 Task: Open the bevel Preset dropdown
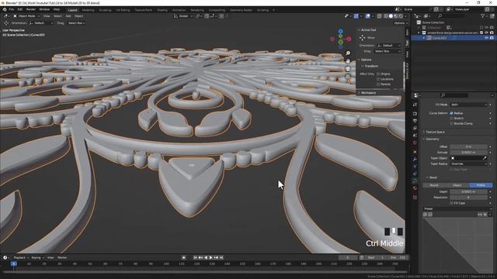click(457, 208)
